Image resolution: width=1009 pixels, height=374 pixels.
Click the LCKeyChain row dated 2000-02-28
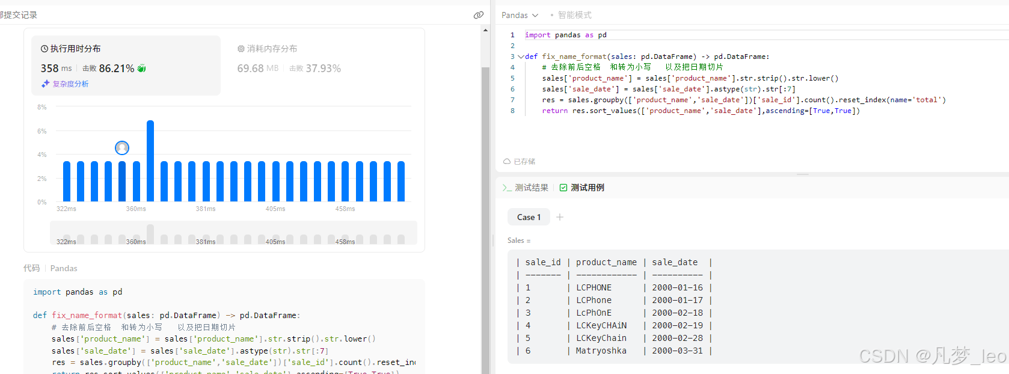pyautogui.click(x=613, y=338)
